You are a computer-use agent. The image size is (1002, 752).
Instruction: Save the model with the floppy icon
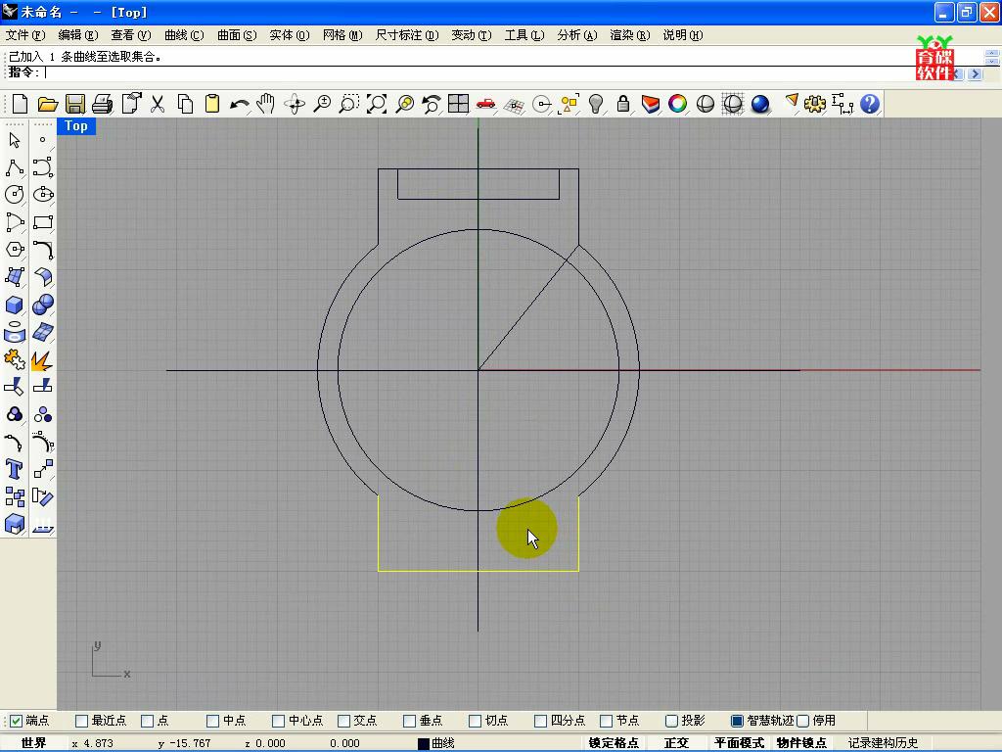click(74, 104)
